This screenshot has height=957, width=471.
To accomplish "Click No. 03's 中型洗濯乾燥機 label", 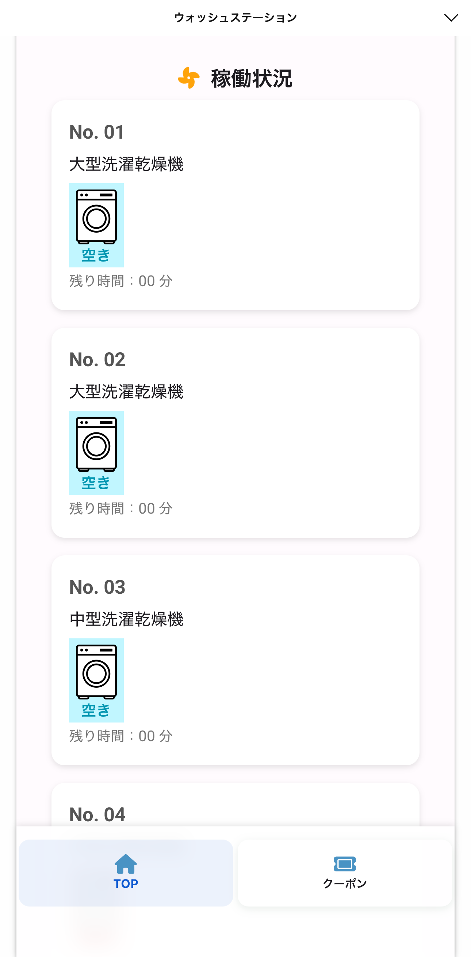I will point(126,619).
